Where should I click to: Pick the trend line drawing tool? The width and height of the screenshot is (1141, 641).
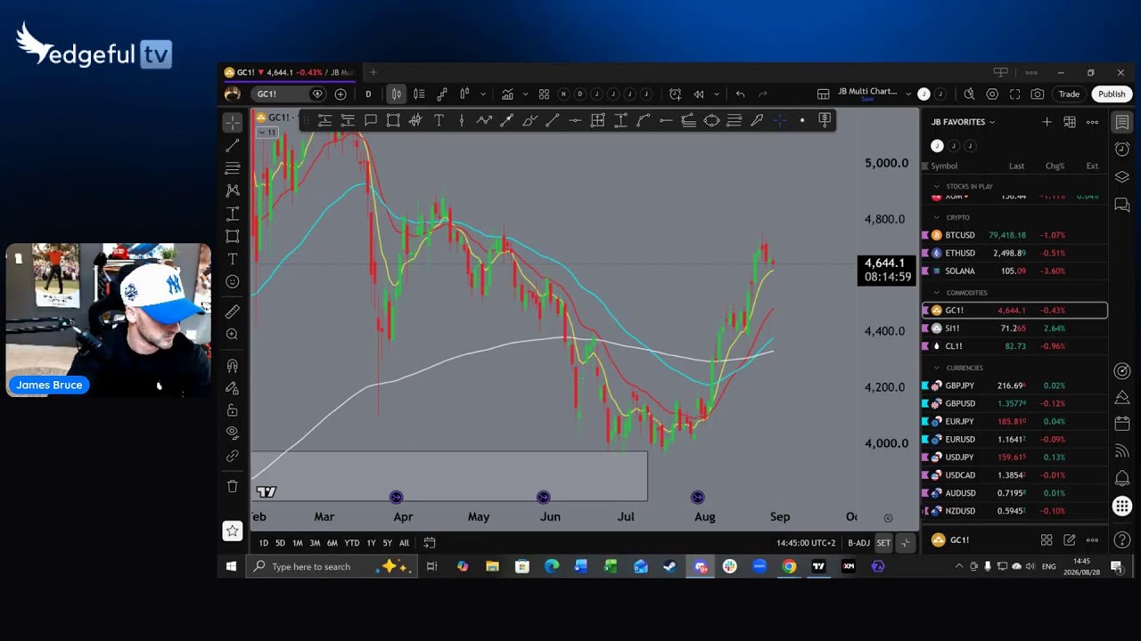click(x=233, y=145)
